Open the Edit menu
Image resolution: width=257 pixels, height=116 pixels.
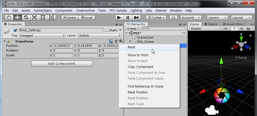[x=15, y=10]
